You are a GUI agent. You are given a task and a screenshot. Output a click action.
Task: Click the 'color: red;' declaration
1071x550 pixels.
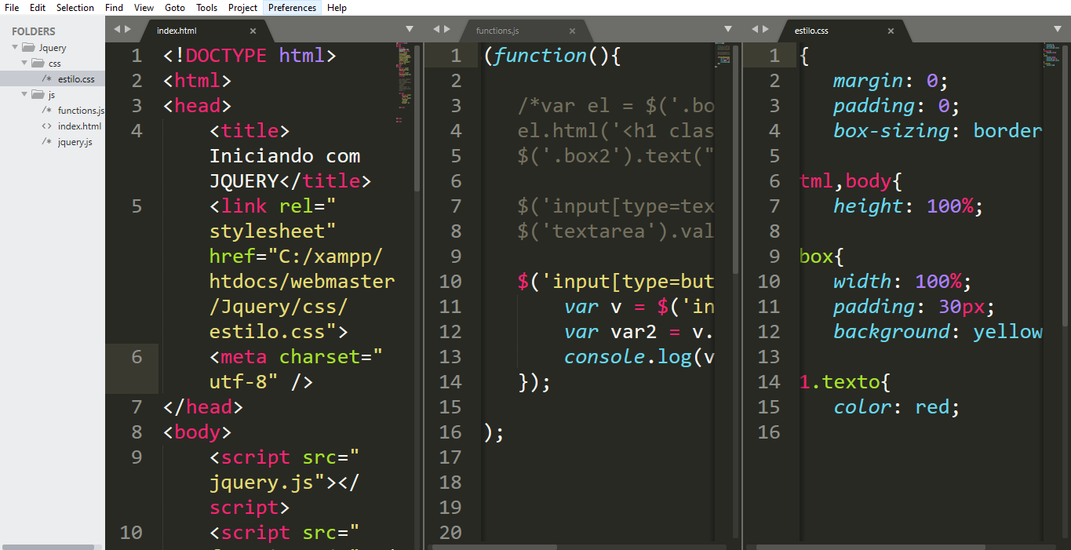(x=896, y=406)
